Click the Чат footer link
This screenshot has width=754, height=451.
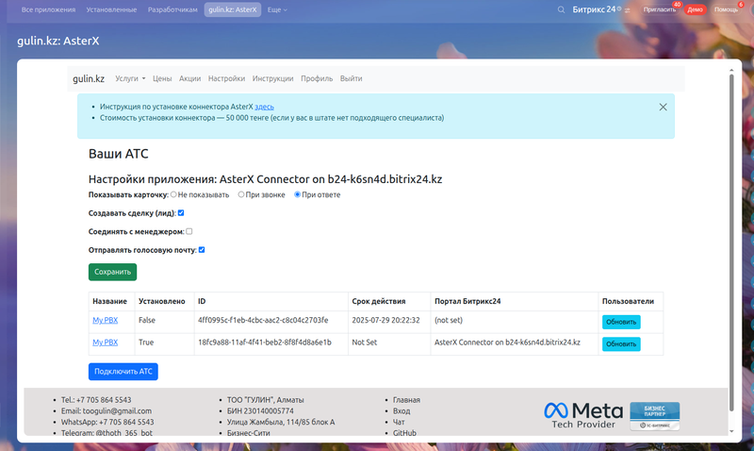[399, 422]
